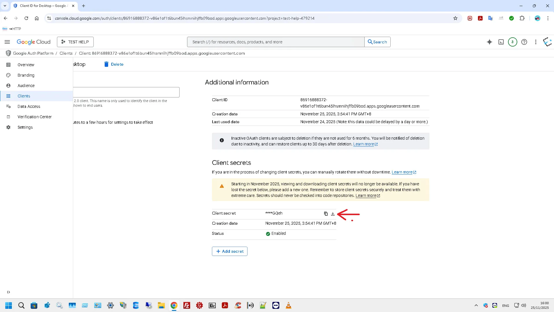Screen dimensions: 554x312
Task: Go to Branding in sidebar
Action: pos(26,75)
